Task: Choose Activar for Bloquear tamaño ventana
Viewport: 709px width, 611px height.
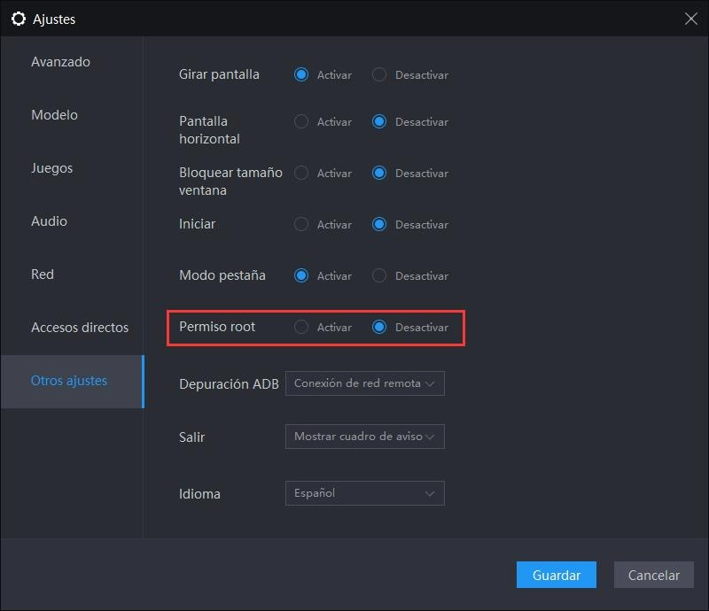Action: pos(301,173)
